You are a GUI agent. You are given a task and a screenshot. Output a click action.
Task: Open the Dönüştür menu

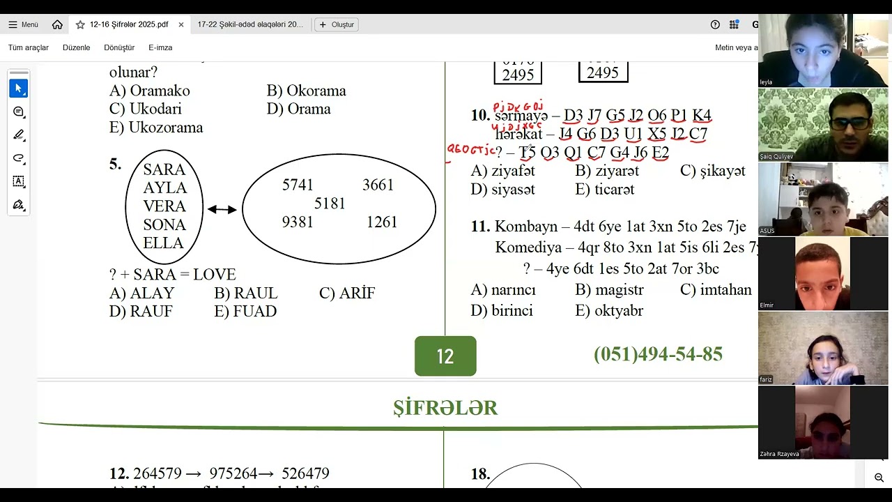click(x=119, y=47)
